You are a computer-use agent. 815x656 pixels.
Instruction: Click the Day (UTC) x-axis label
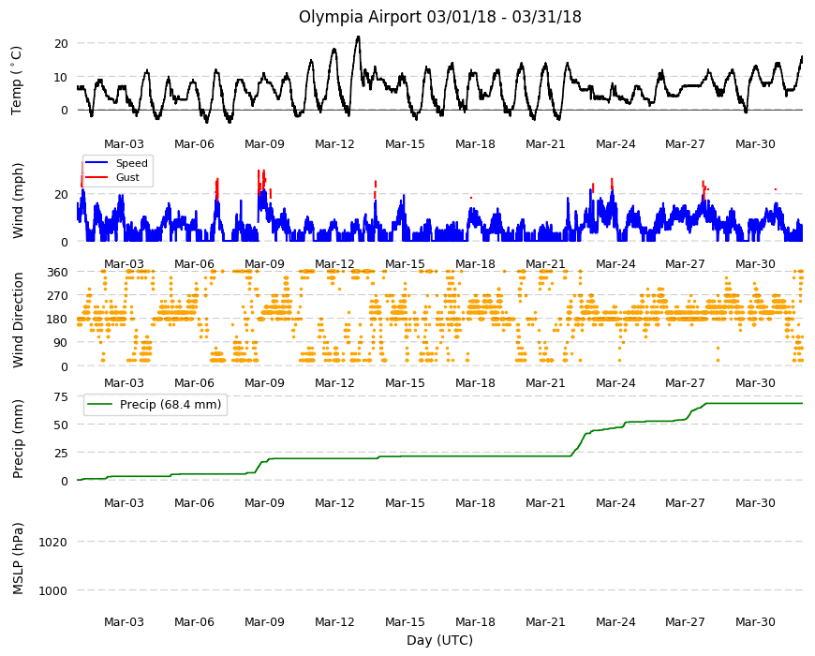pyautogui.click(x=439, y=640)
